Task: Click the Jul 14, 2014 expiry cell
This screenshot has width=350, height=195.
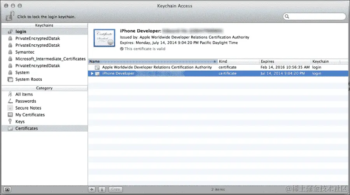Action: (x=283, y=73)
